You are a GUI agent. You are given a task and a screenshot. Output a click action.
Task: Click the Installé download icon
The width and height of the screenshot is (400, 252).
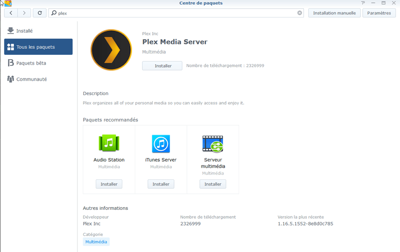click(x=10, y=30)
